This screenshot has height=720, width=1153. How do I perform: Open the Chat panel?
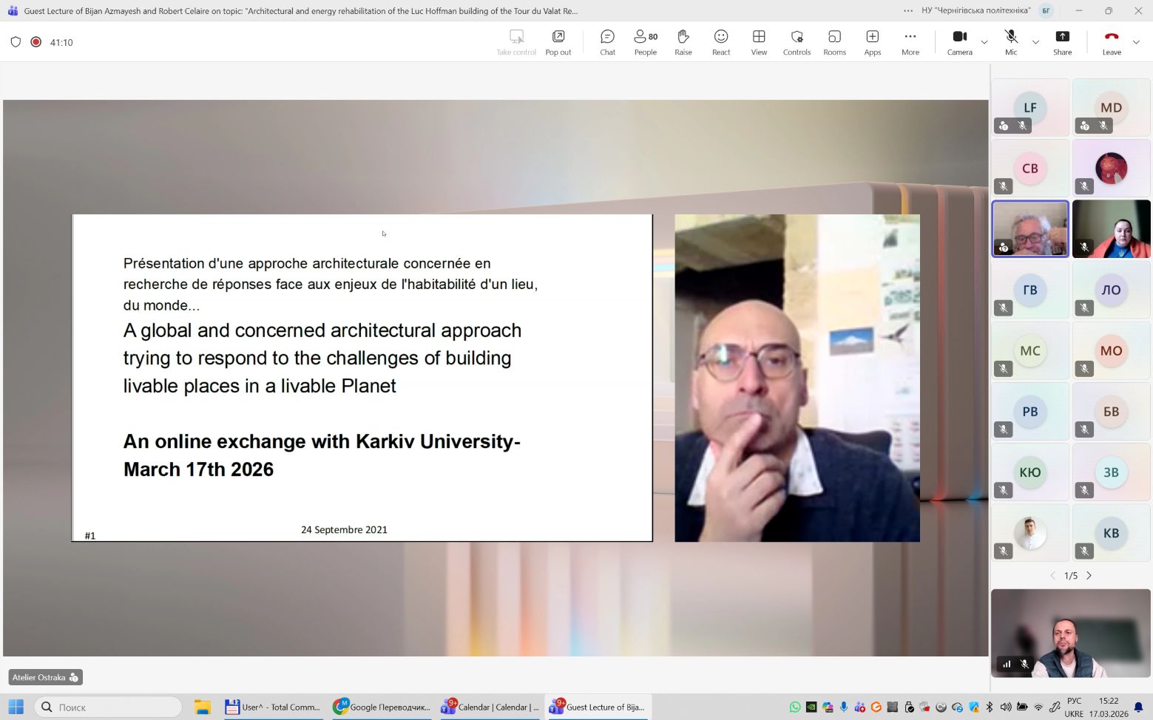point(607,42)
